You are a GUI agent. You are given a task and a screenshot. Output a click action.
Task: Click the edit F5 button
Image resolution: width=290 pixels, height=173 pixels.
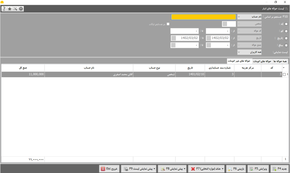coord(258,169)
